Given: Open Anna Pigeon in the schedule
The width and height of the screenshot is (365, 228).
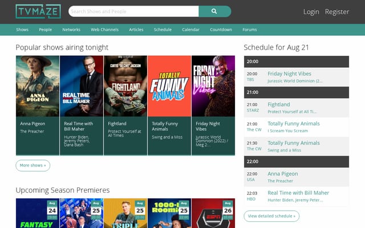Looking at the screenshot, I should [x=283, y=173].
